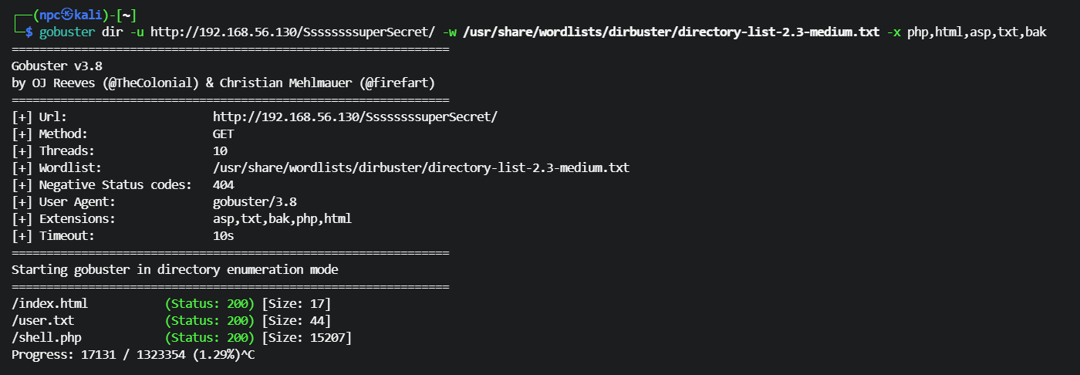The height and width of the screenshot is (375, 1080).
Task: Click the php,html,asp,txt,bak extensions argument
Action: [x=977, y=32]
